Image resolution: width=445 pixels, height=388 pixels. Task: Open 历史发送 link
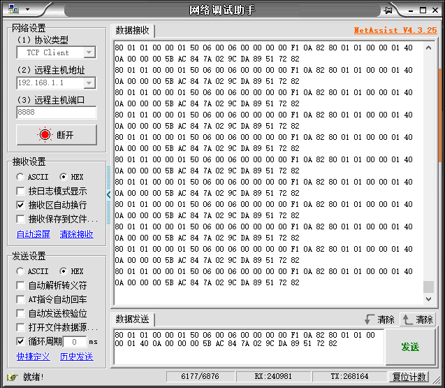coord(76,357)
